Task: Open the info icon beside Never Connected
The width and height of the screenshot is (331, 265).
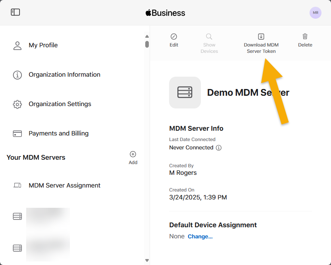Action: 218,147
